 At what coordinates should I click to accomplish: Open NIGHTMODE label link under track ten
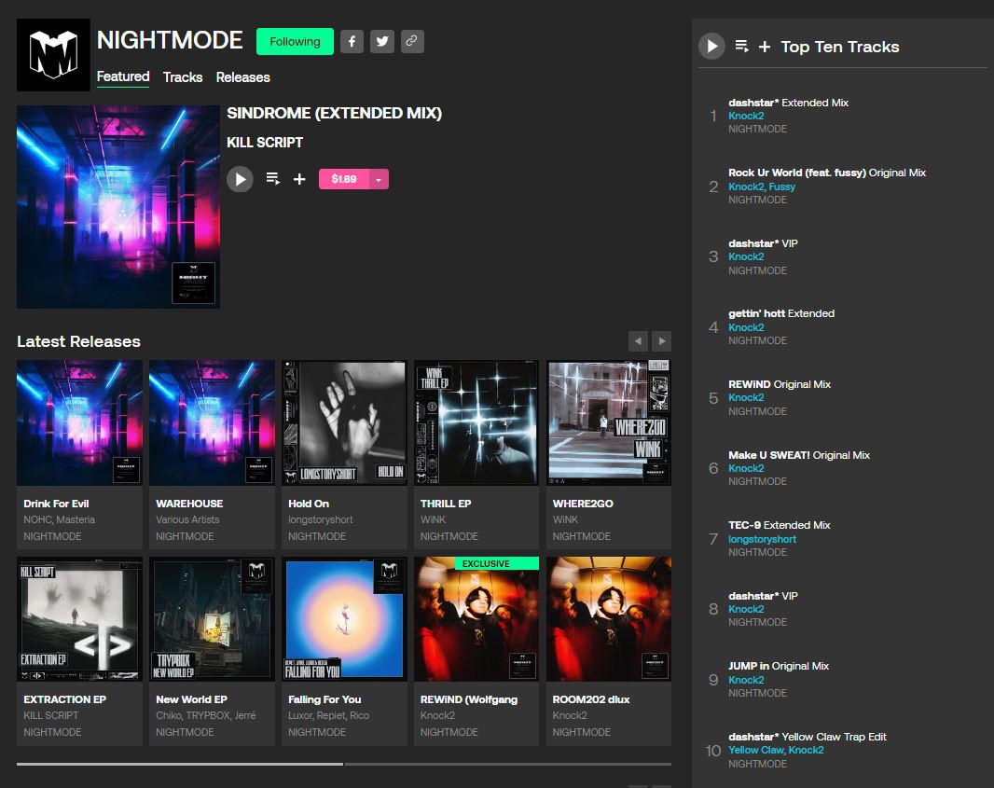pyautogui.click(x=757, y=764)
